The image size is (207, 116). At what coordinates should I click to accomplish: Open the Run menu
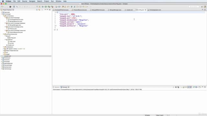(x=52, y=1)
